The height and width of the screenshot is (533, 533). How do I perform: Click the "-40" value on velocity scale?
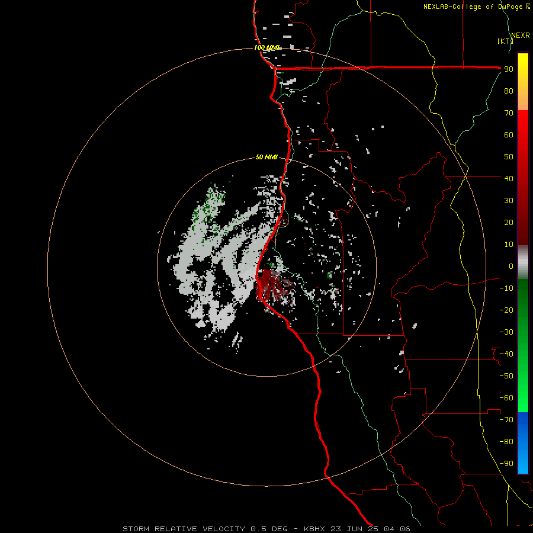point(506,354)
